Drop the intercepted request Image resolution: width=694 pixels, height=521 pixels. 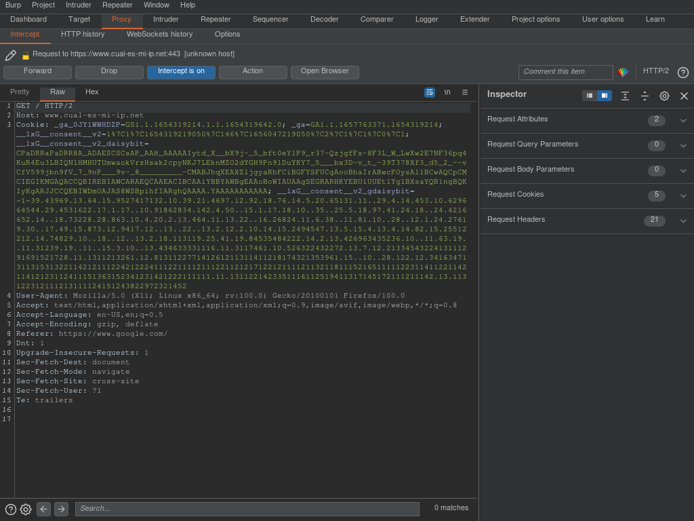point(109,72)
